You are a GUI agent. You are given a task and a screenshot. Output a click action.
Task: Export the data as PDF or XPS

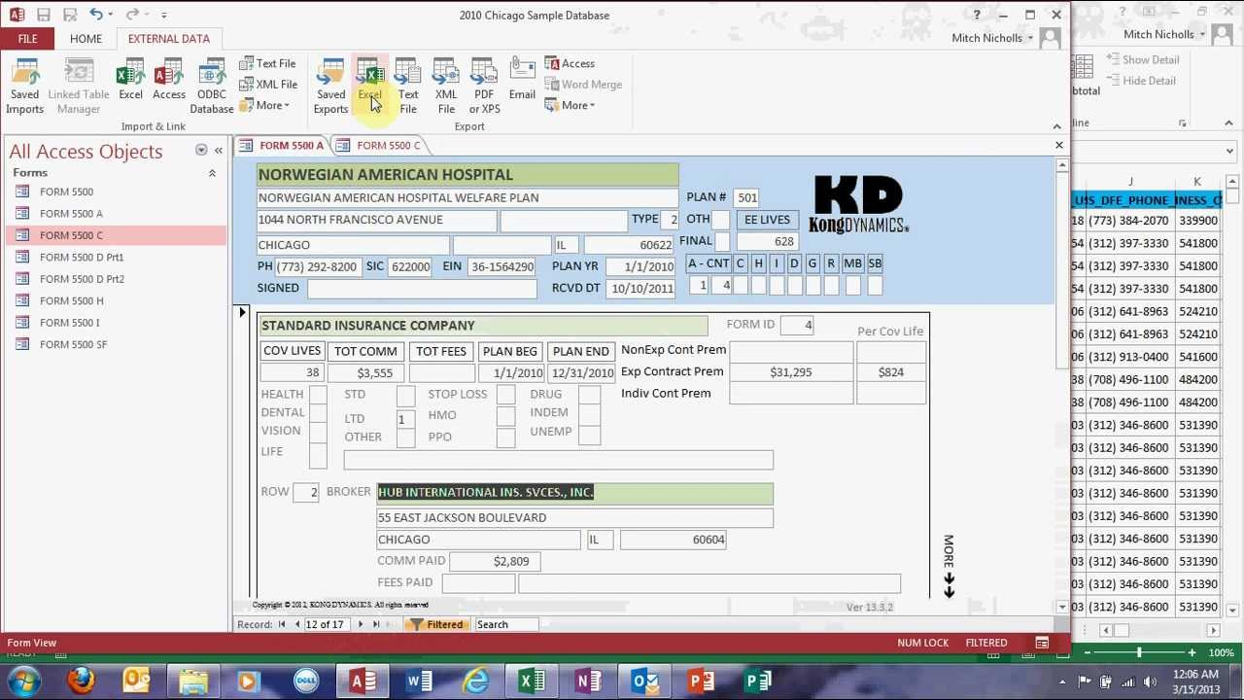coord(483,85)
